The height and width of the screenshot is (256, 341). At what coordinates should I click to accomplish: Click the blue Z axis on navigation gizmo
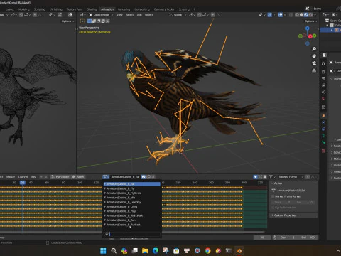(308, 28)
